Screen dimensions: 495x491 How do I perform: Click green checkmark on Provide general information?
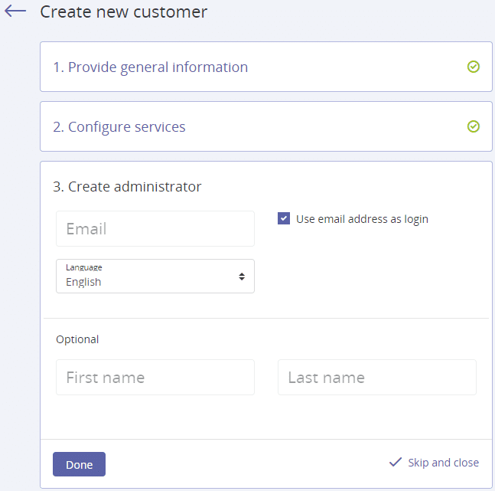[474, 67]
